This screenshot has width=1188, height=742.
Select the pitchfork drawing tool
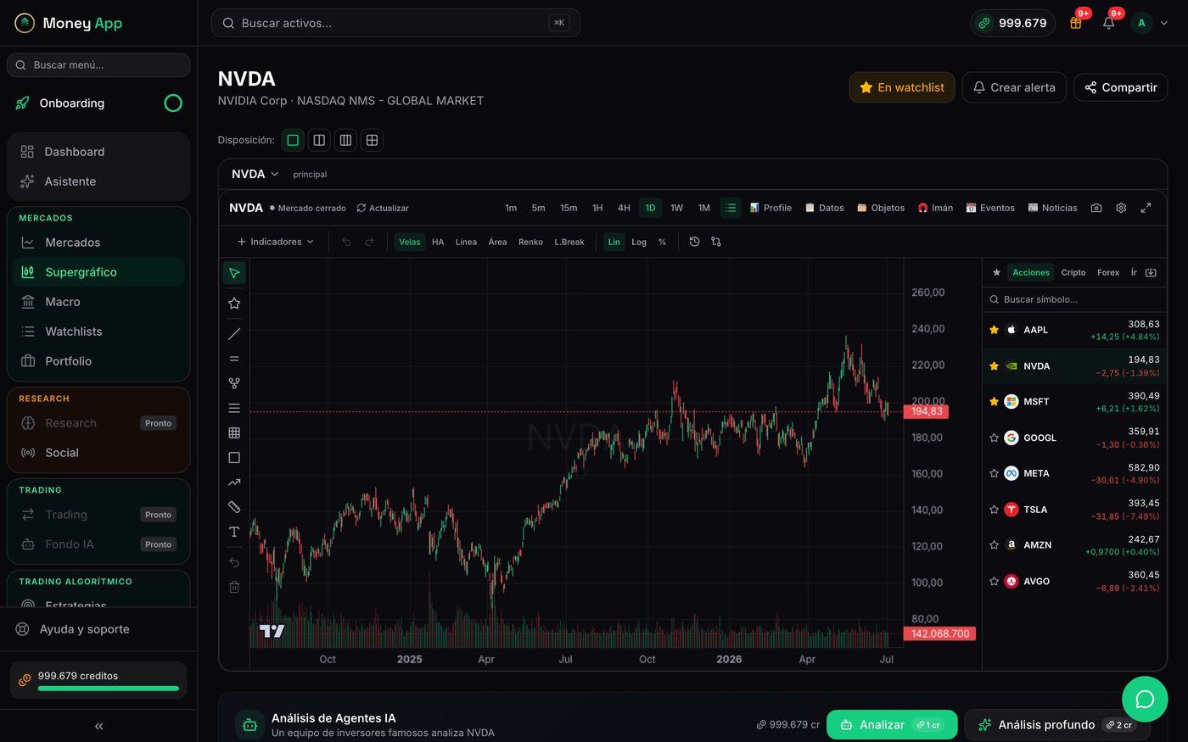coord(234,383)
